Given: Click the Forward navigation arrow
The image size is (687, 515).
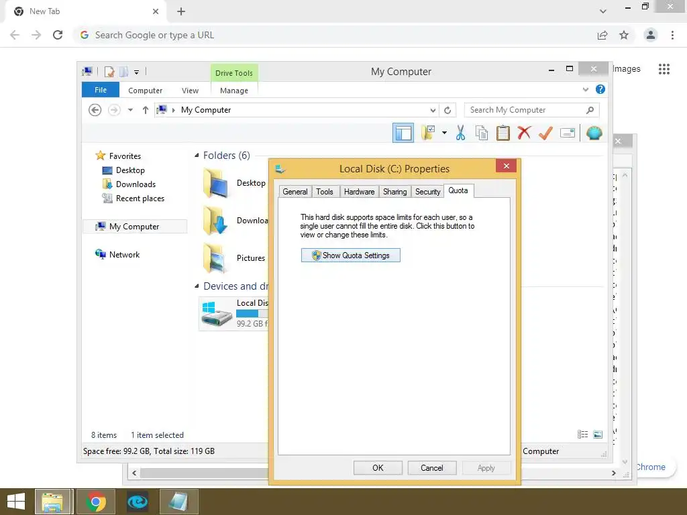Looking at the screenshot, I should coord(114,110).
